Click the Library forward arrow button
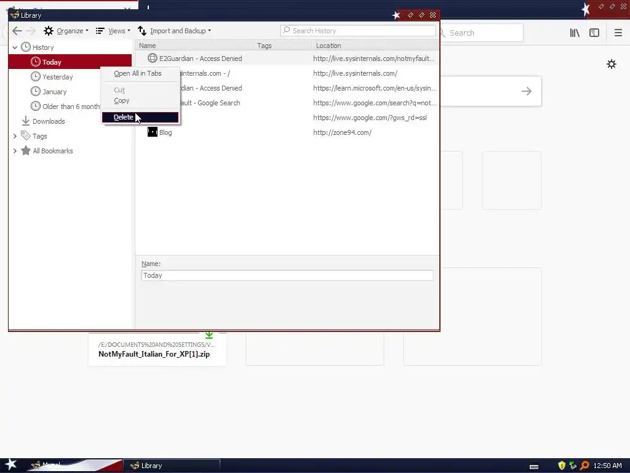The width and height of the screenshot is (630, 473). point(31,31)
